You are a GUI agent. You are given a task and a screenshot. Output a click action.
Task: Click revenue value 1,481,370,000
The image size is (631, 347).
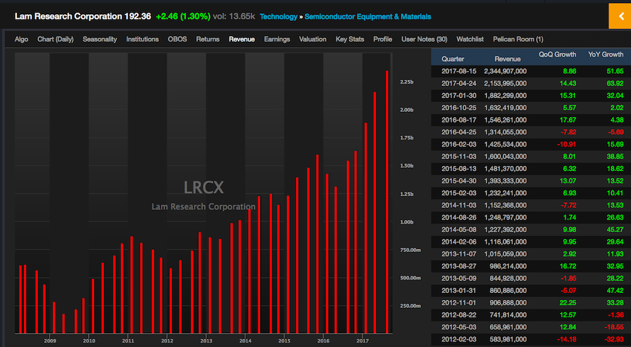(505, 168)
